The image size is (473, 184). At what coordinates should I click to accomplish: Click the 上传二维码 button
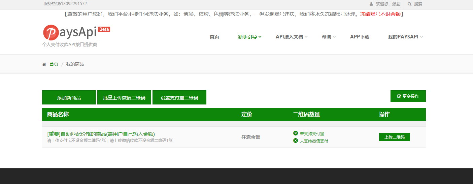pos(395,137)
